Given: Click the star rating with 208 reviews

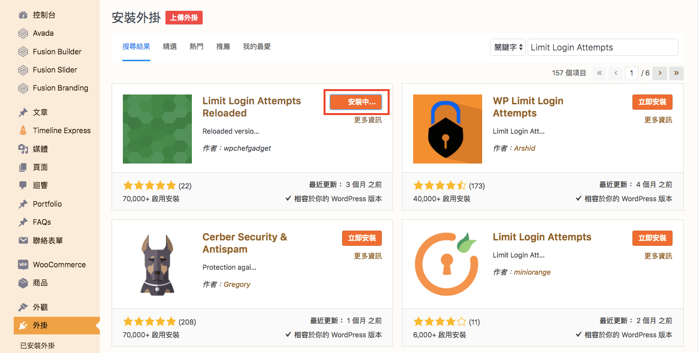Looking at the screenshot, I should (149, 322).
